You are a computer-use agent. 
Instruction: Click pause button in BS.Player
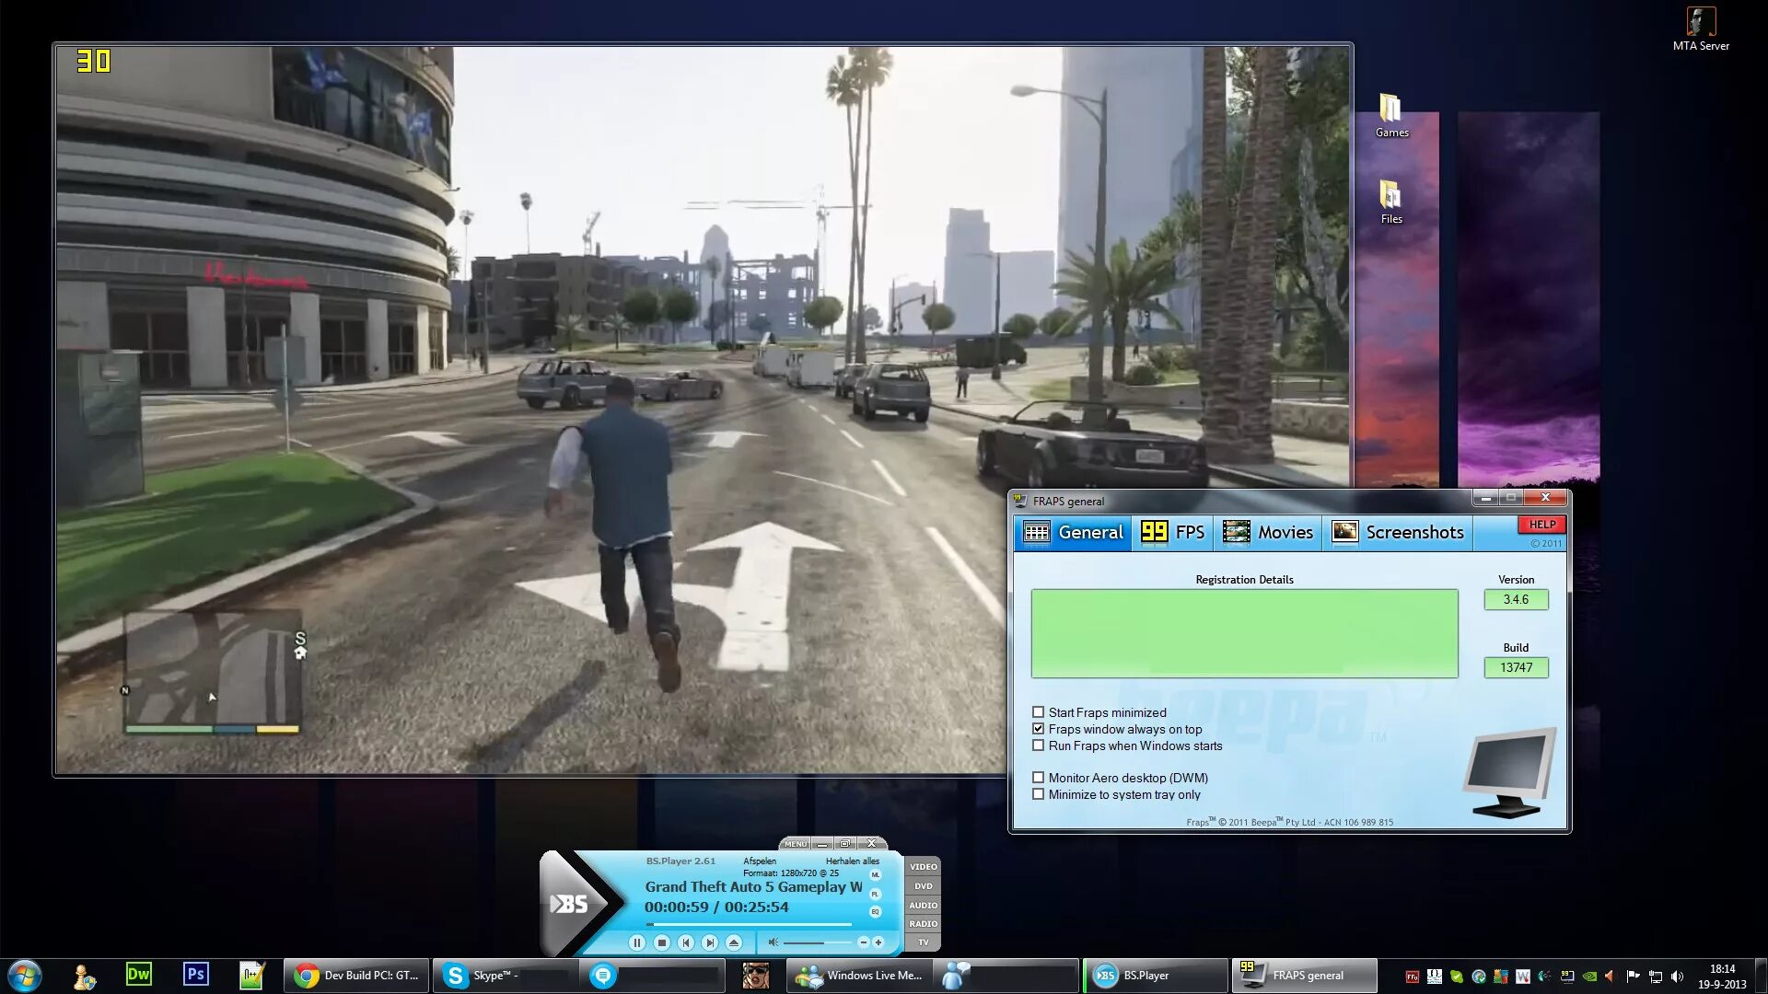click(636, 942)
